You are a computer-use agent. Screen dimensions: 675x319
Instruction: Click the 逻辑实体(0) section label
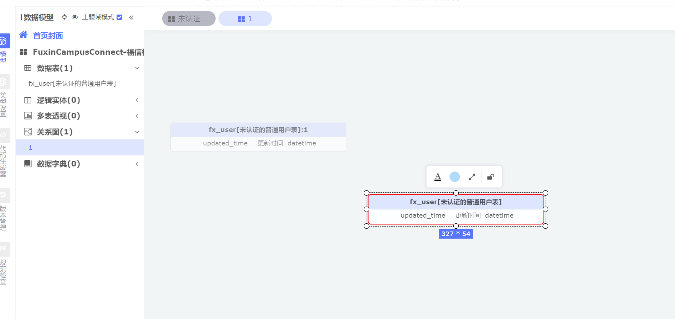[x=58, y=100]
